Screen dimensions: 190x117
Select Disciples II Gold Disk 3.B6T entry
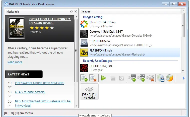(130, 34)
